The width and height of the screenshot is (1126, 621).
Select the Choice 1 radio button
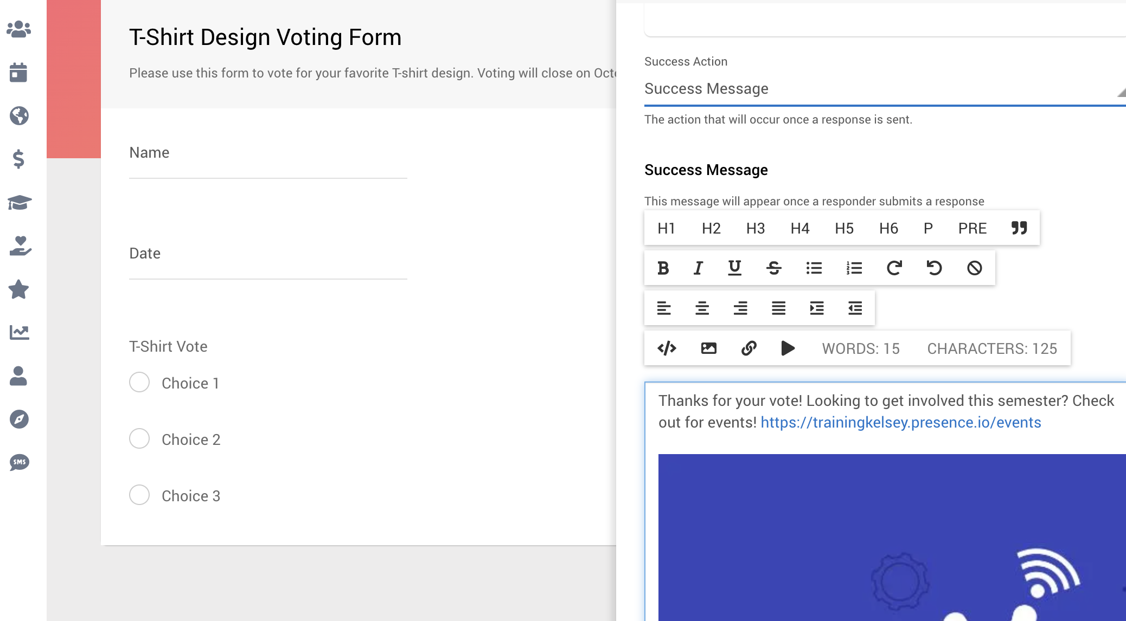[139, 383]
